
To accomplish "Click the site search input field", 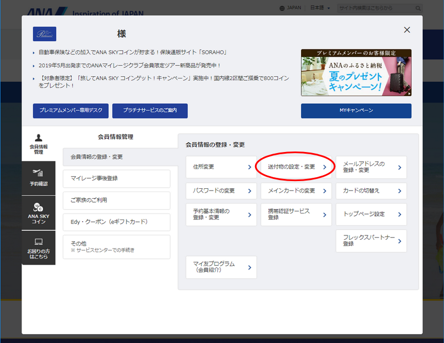I will click(x=376, y=8).
